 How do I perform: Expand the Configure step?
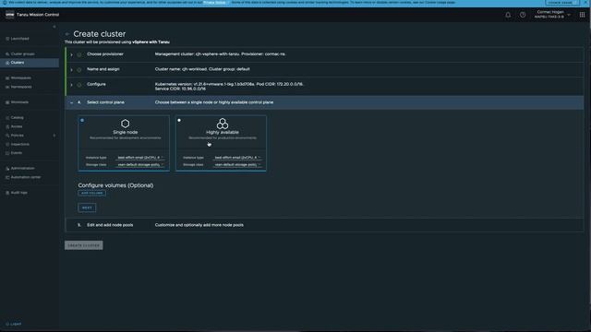point(72,85)
